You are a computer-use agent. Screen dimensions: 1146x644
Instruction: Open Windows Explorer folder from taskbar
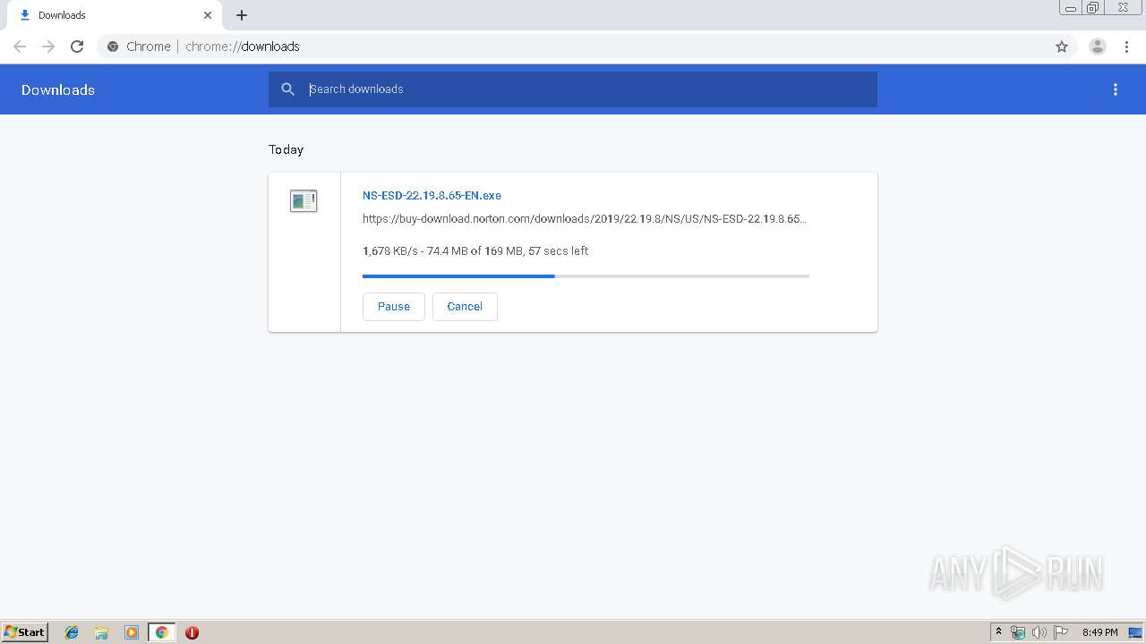[x=101, y=632]
